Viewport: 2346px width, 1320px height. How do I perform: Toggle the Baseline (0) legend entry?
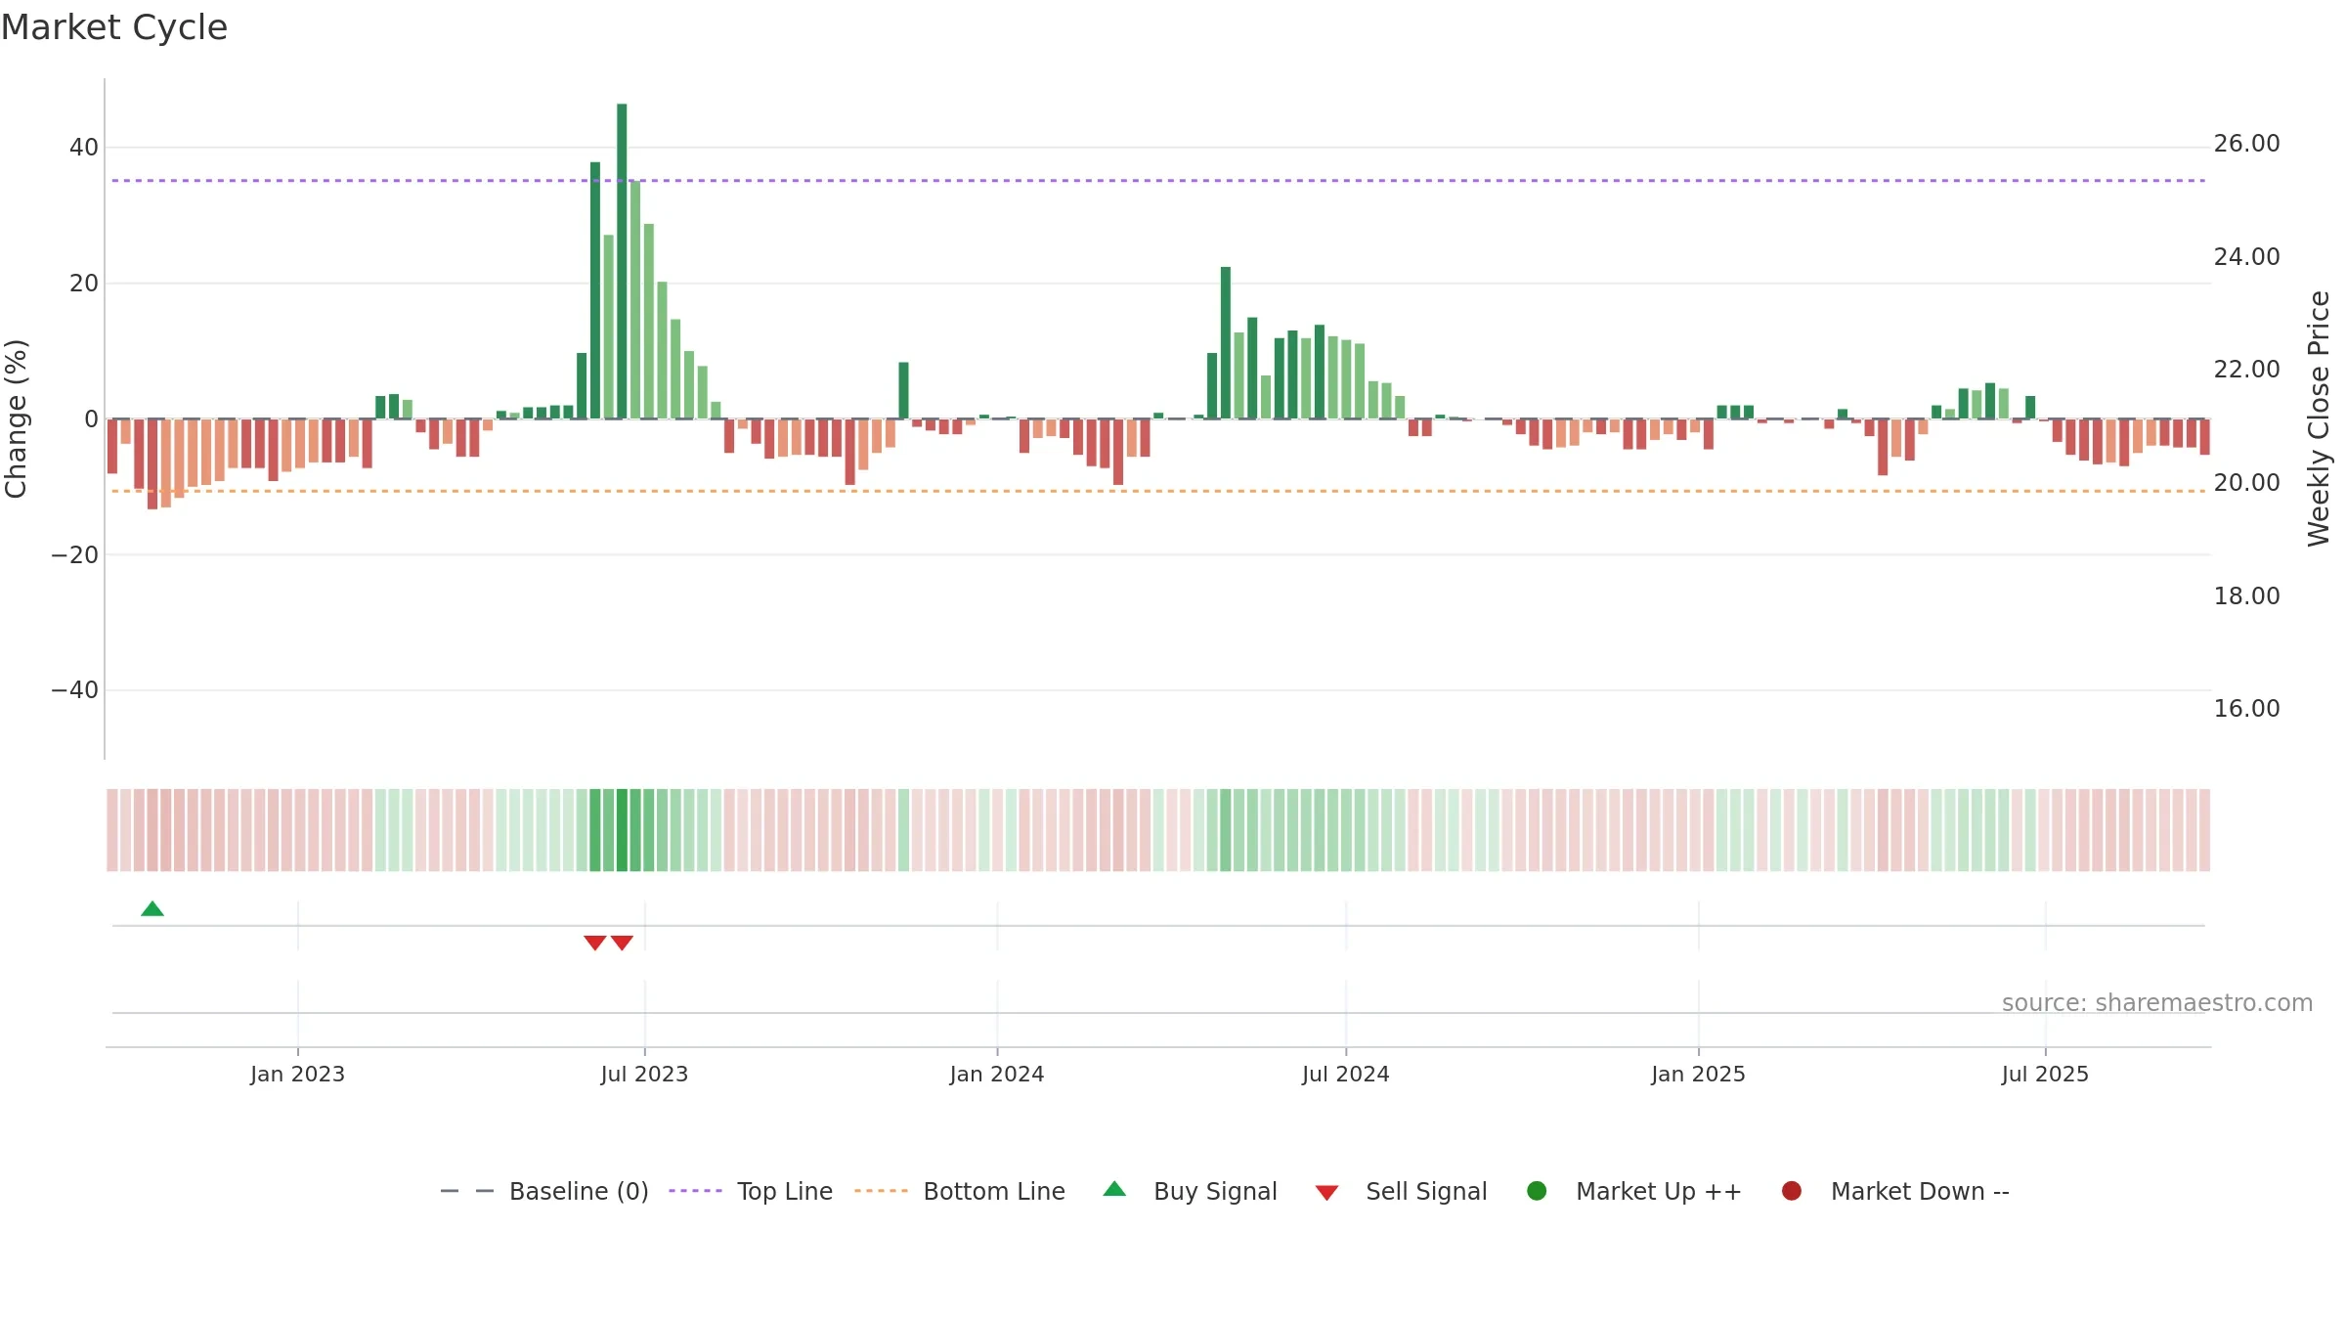(x=544, y=1191)
